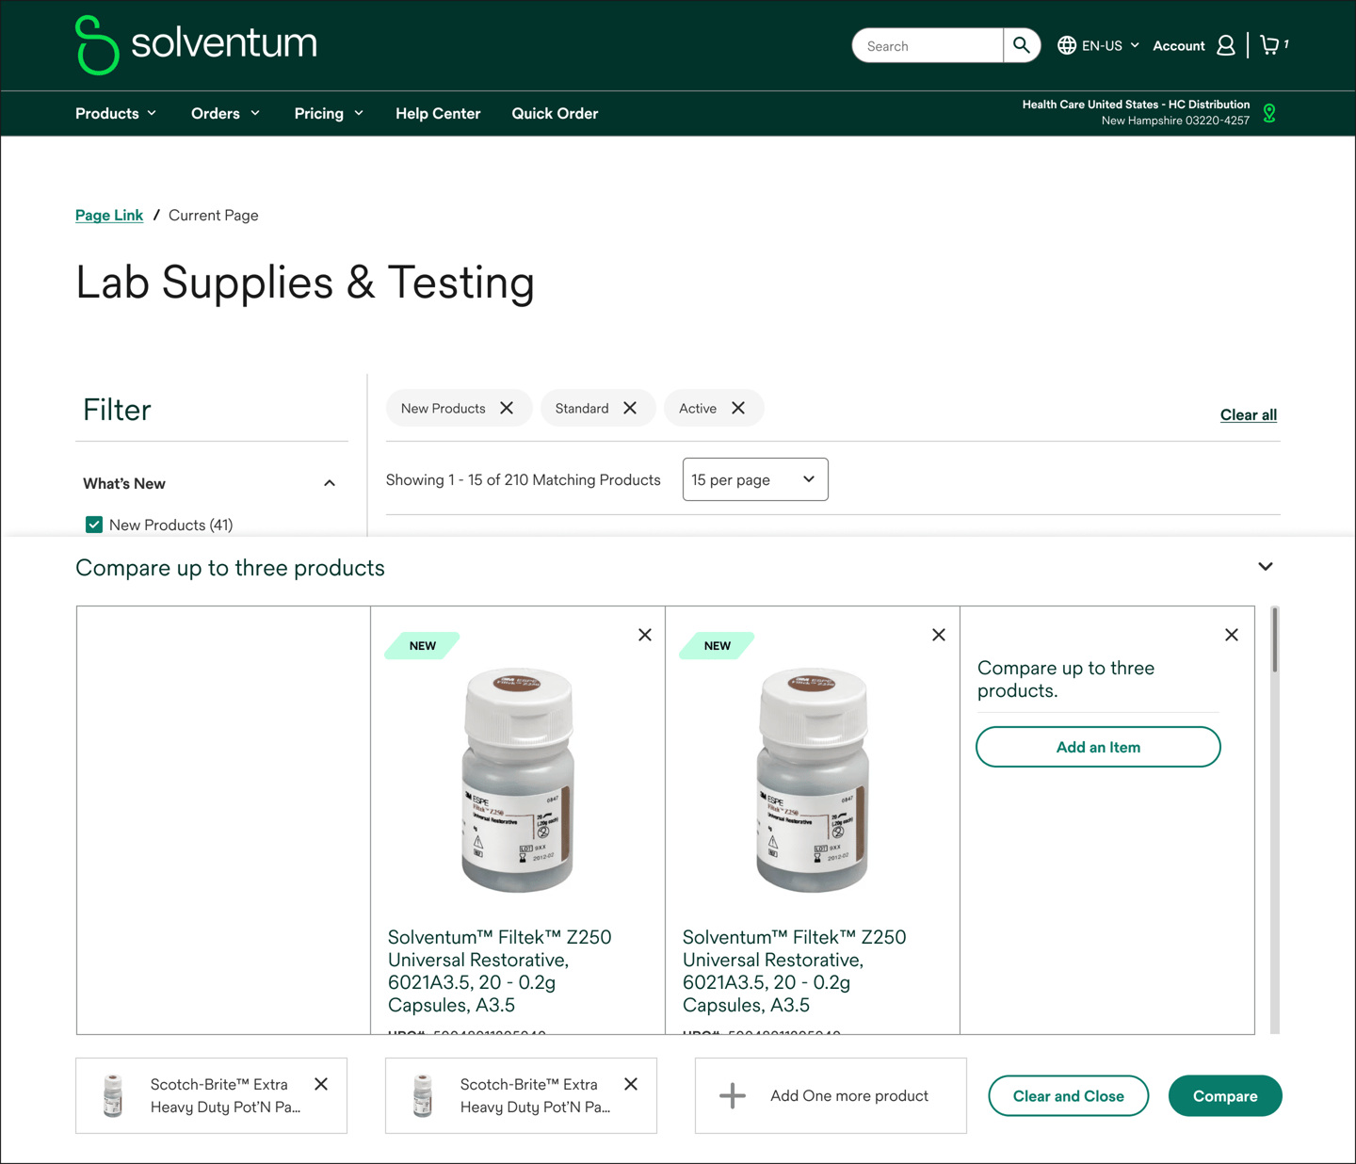Open the EN-US language dropdown arrow
This screenshot has width=1356, height=1164.
1135,45
